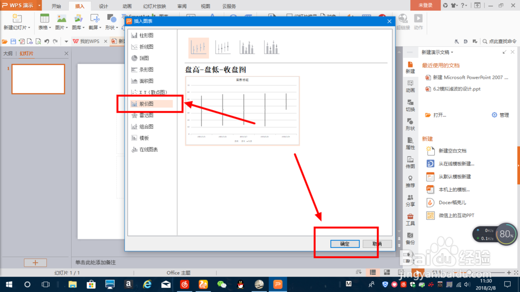Image resolution: width=520 pixels, height=292 pixels.
Task: Click the Windows Start button
Action: click(x=9, y=284)
